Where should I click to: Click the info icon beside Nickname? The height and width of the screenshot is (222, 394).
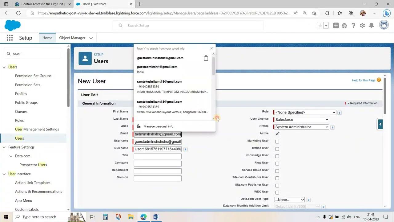coord(186,149)
